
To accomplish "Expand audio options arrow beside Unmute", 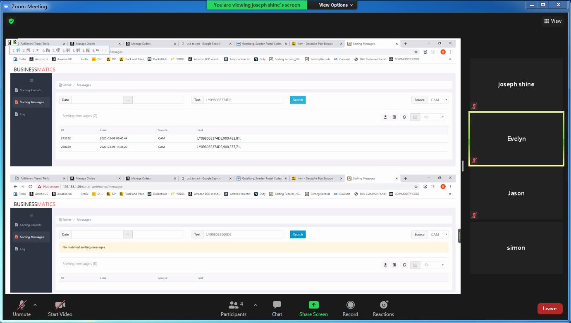I will [35, 305].
